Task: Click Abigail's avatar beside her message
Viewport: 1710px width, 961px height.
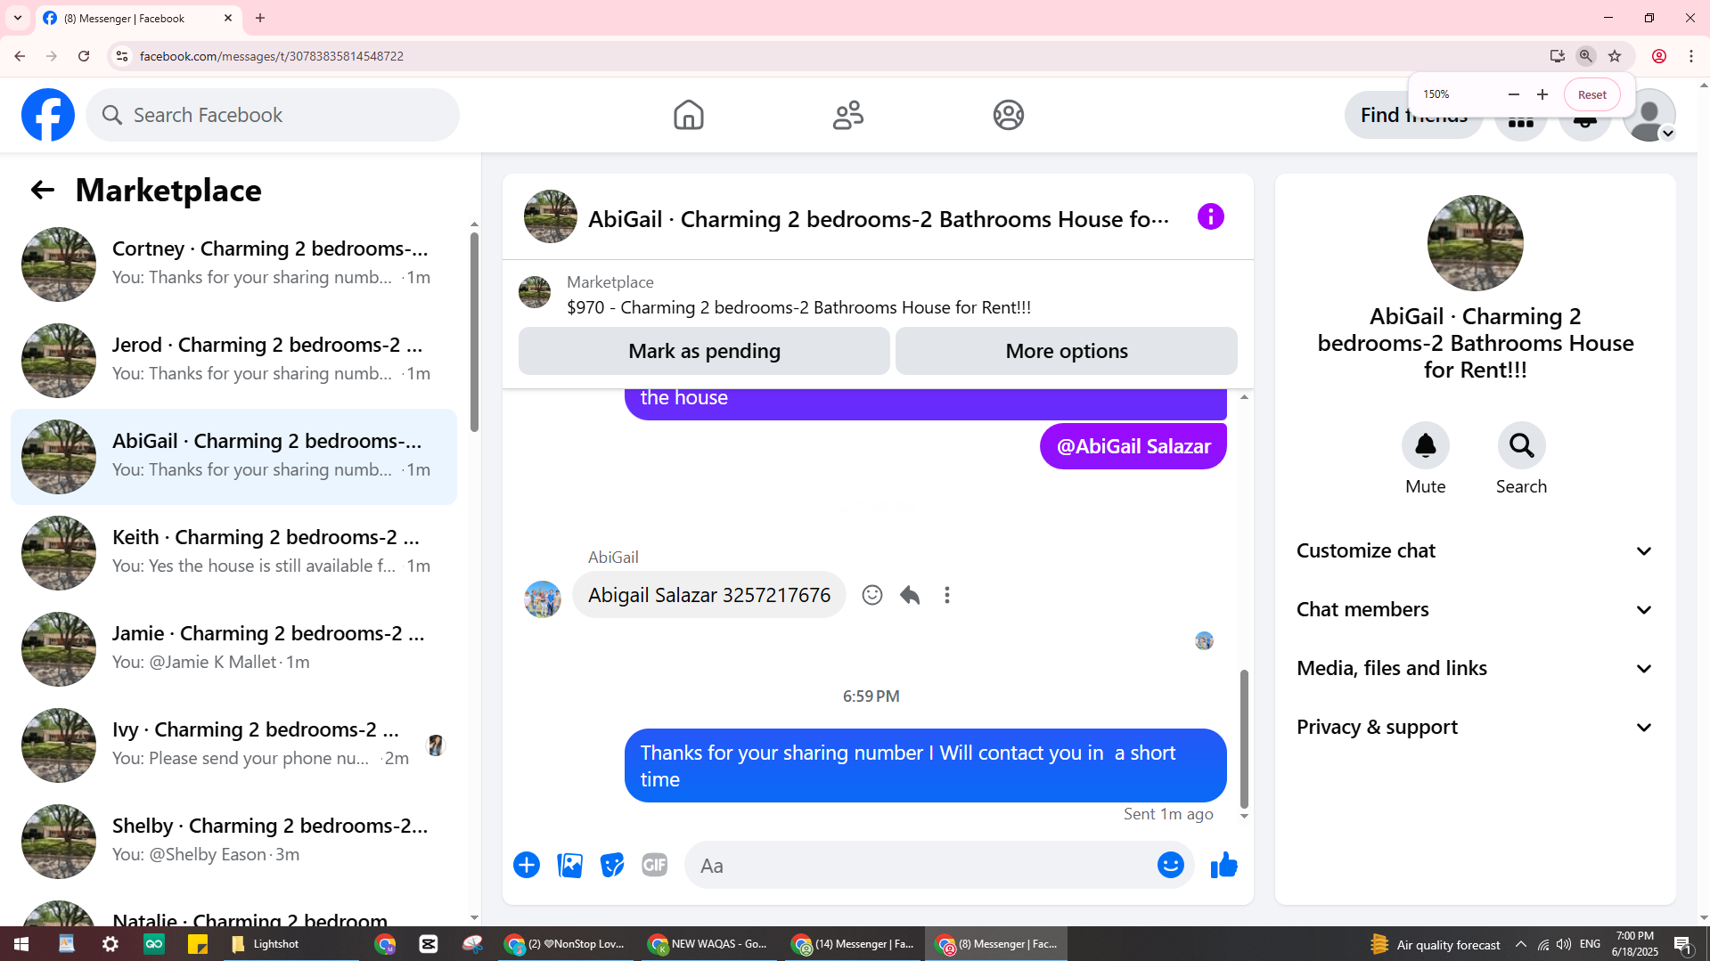Action: click(543, 599)
